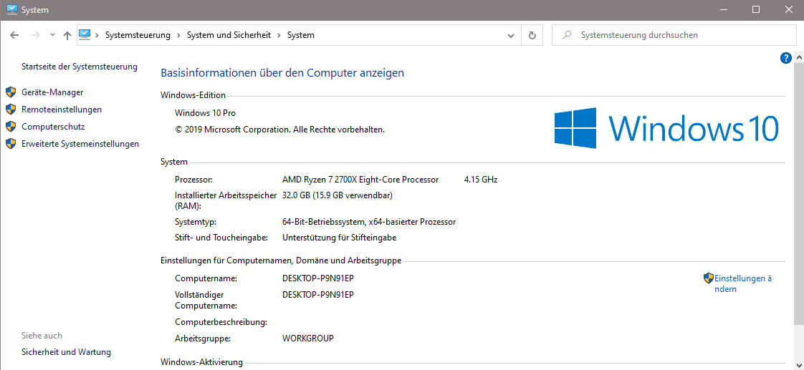Click the shield icon beside Computerschutz
The height and width of the screenshot is (370, 804).
coord(11,127)
